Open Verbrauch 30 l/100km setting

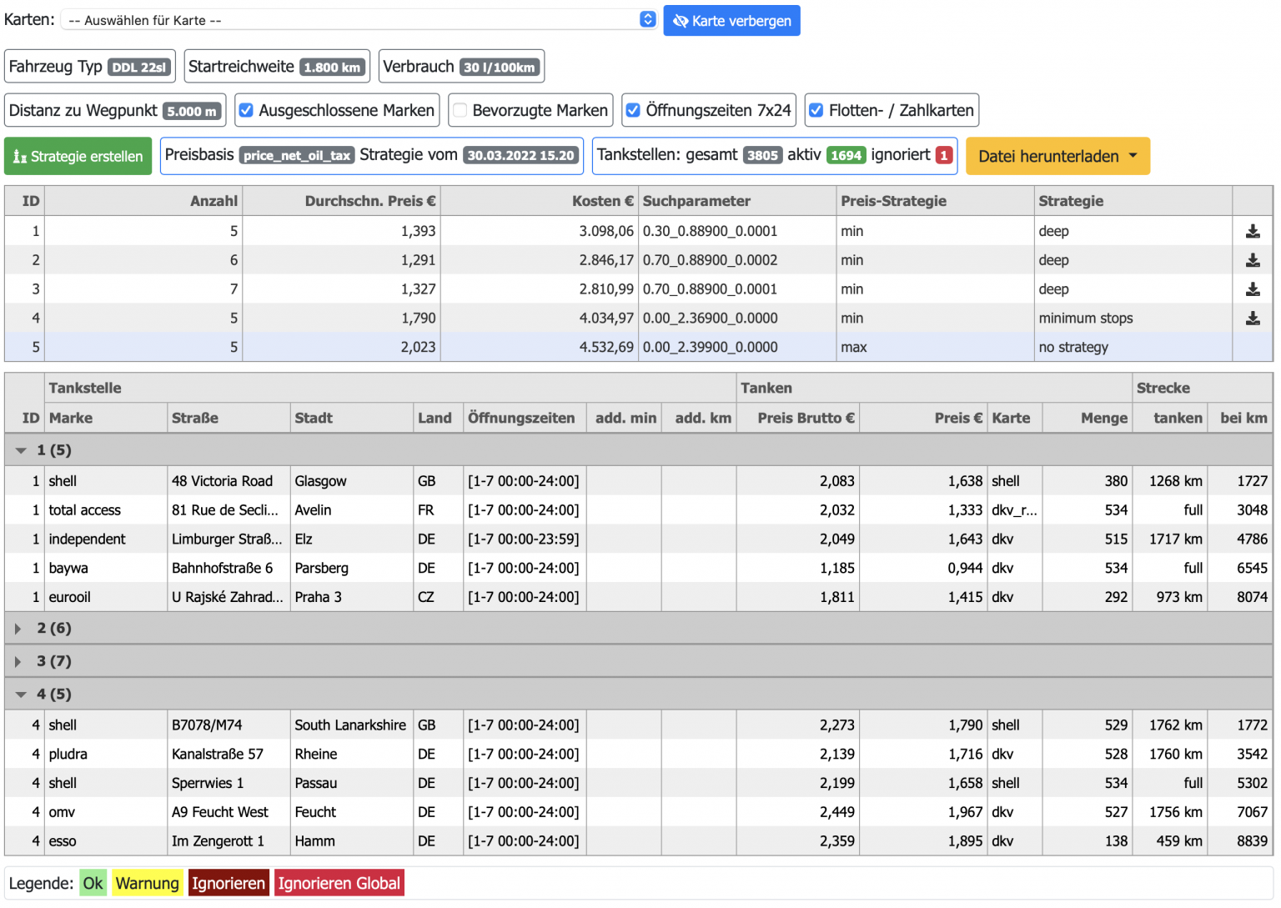point(461,67)
